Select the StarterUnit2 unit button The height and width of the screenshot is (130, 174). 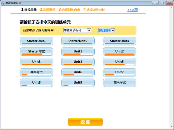tap(78, 41)
